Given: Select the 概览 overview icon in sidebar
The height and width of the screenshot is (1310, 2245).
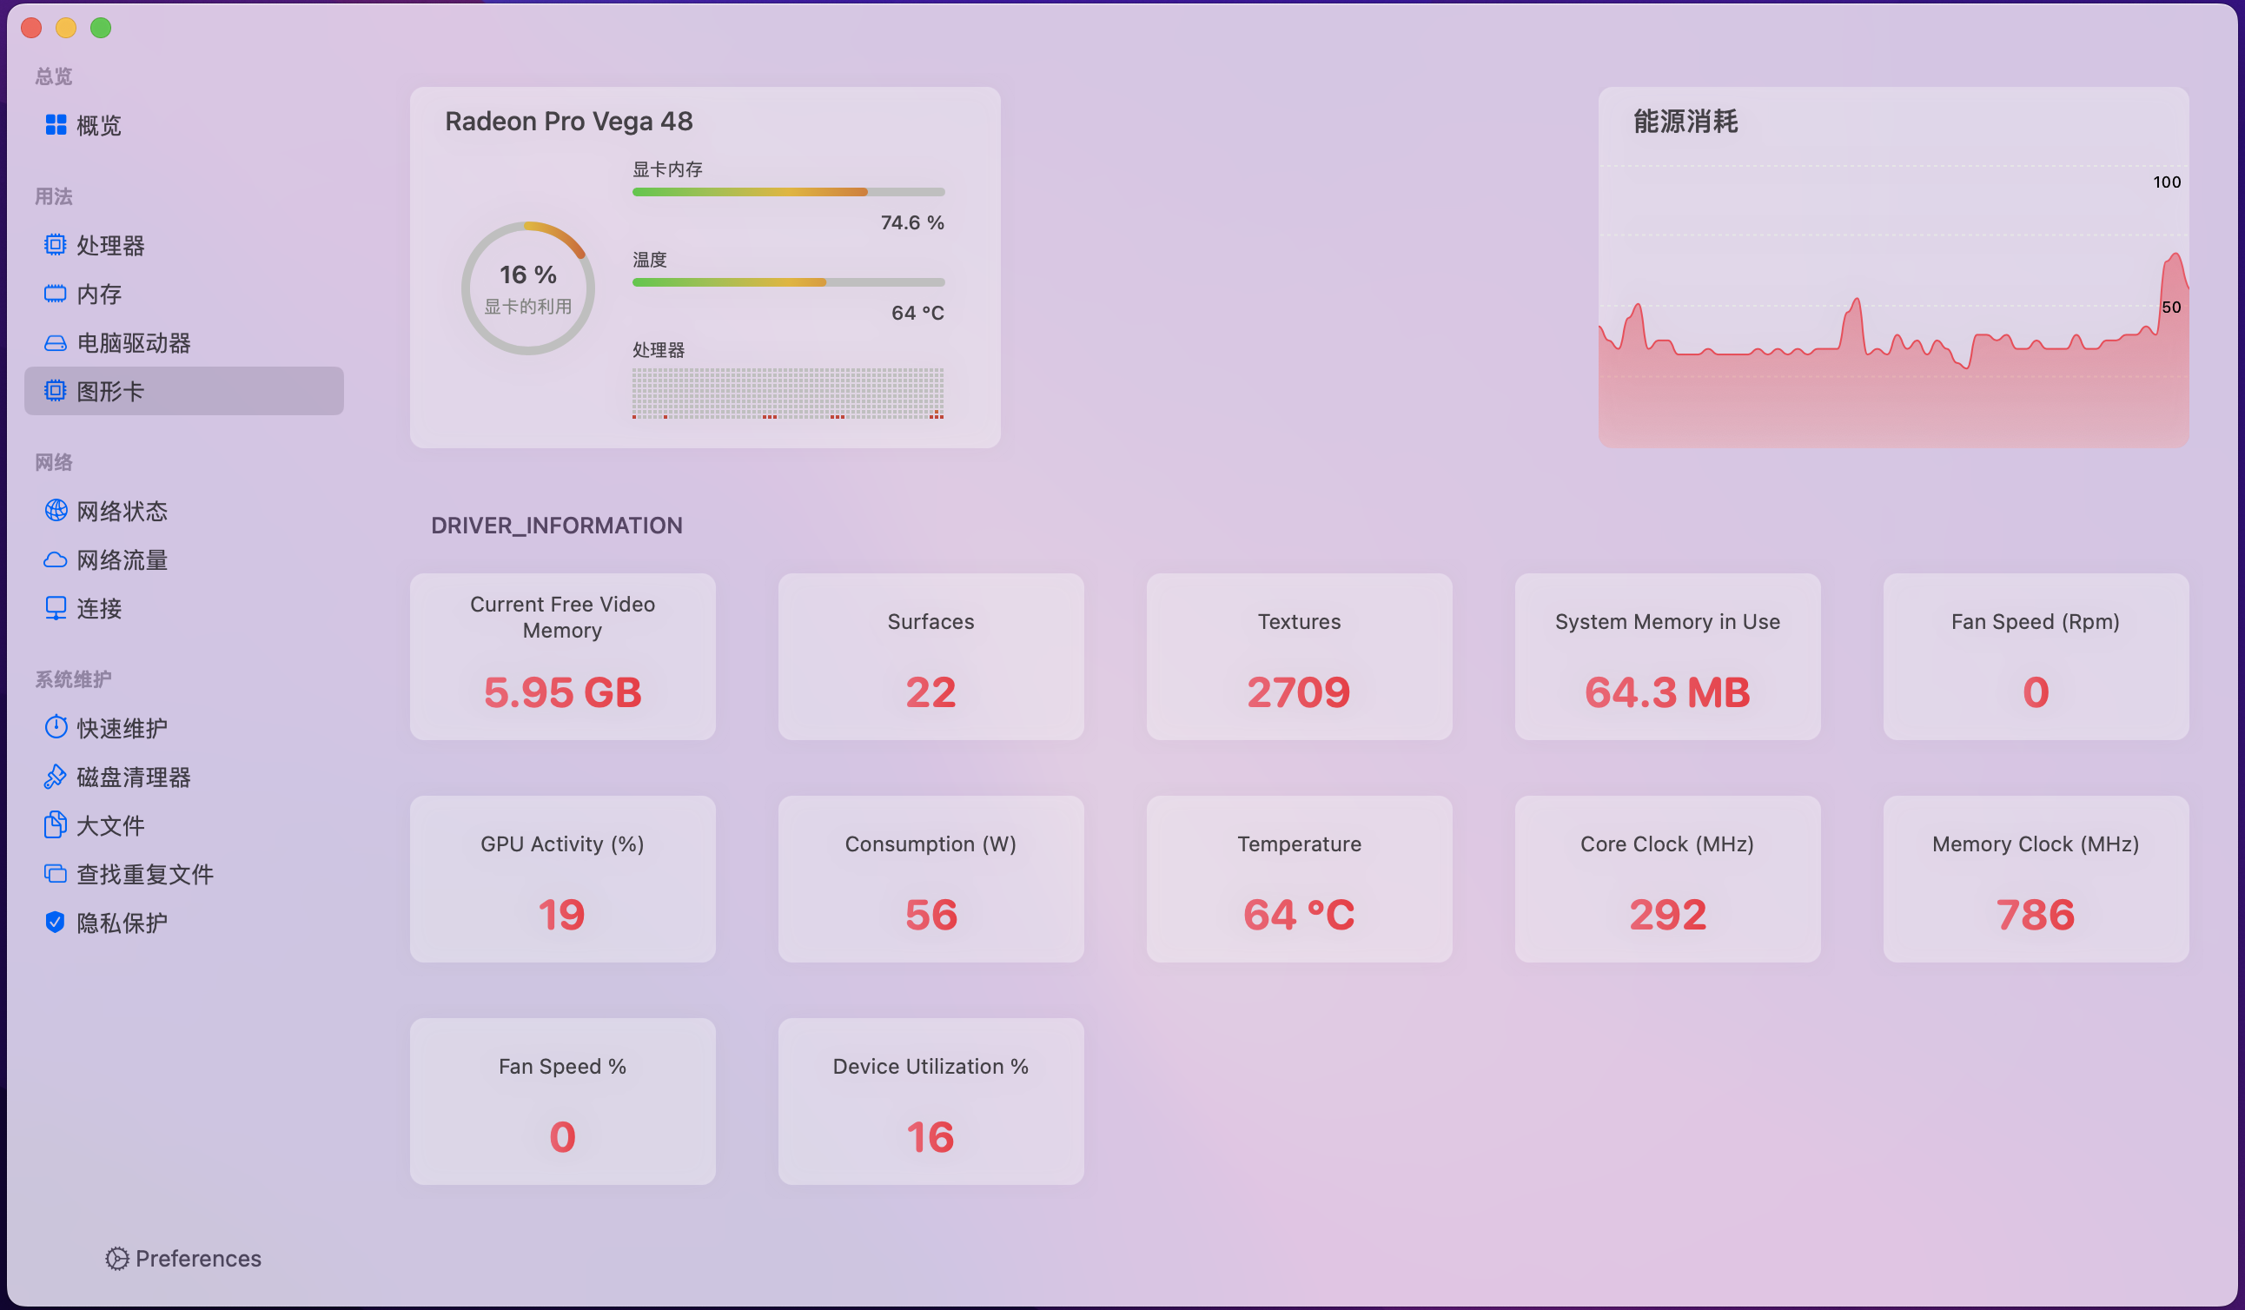Looking at the screenshot, I should click(56, 125).
